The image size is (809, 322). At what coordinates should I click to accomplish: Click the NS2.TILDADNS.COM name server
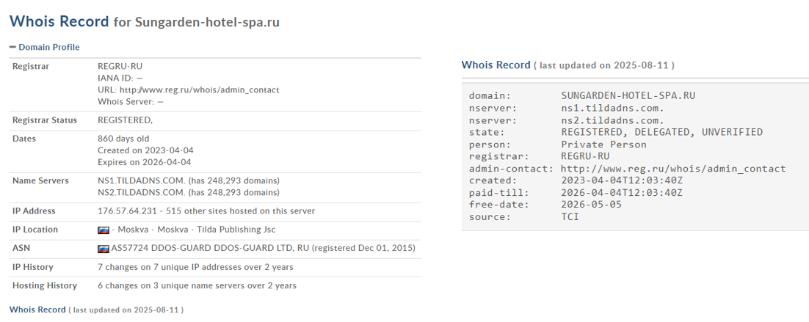pos(141,192)
